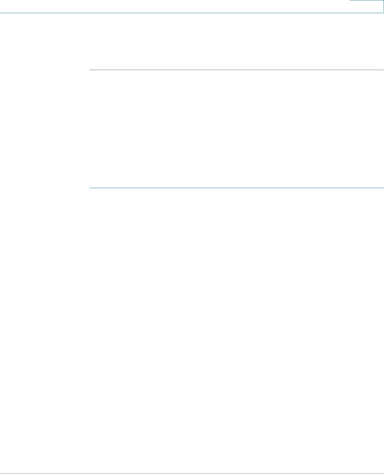Click the blank left margin beside the dividers
This screenshot has width=384, height=474.
point(44,129)
